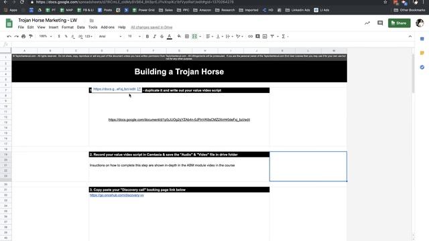
Task: Click 'All changes saved in Drive' link
Action: [x=151, y=27]
